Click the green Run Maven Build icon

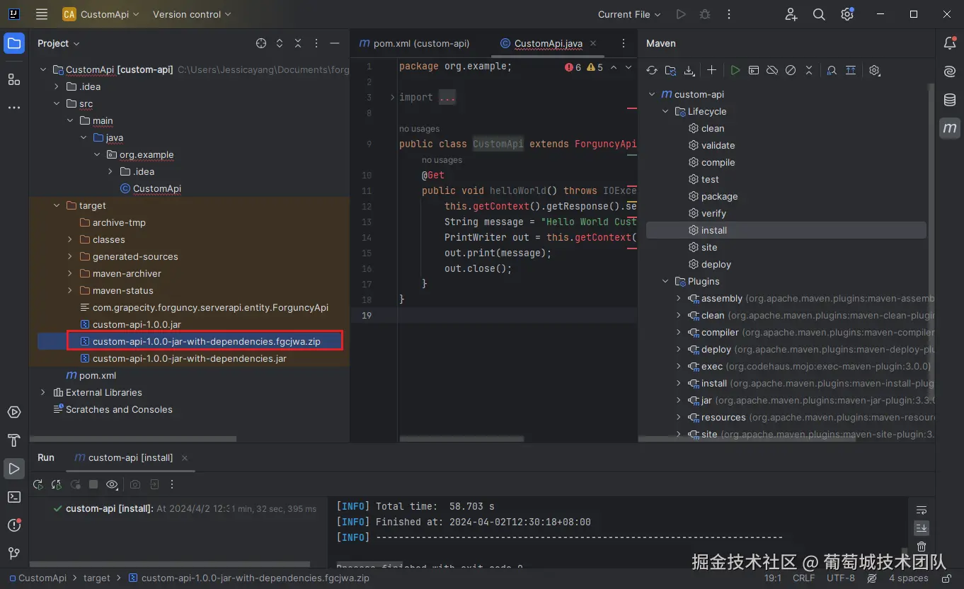tap(735, 70)
